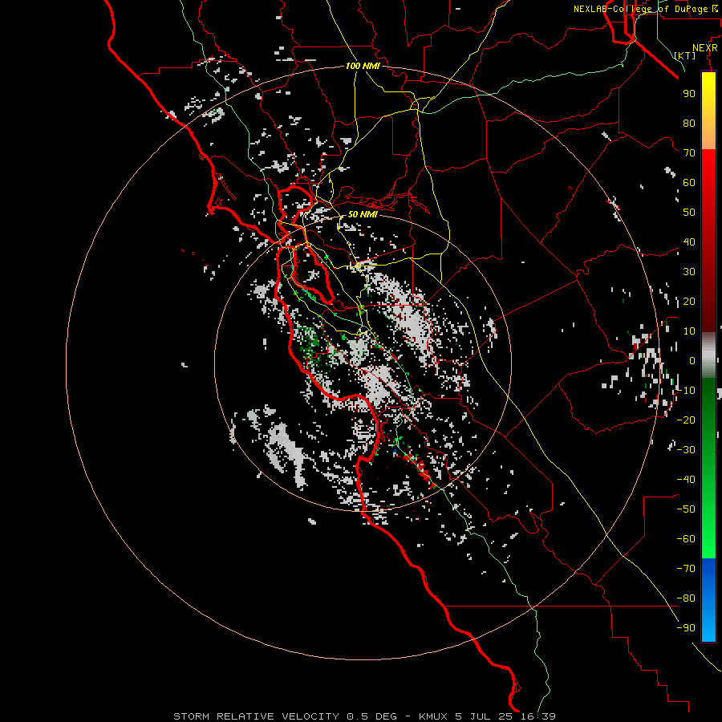Click the -70 value on the velocity scale
The width and height of the screenshot is (722, 722).
coord(686,569)
